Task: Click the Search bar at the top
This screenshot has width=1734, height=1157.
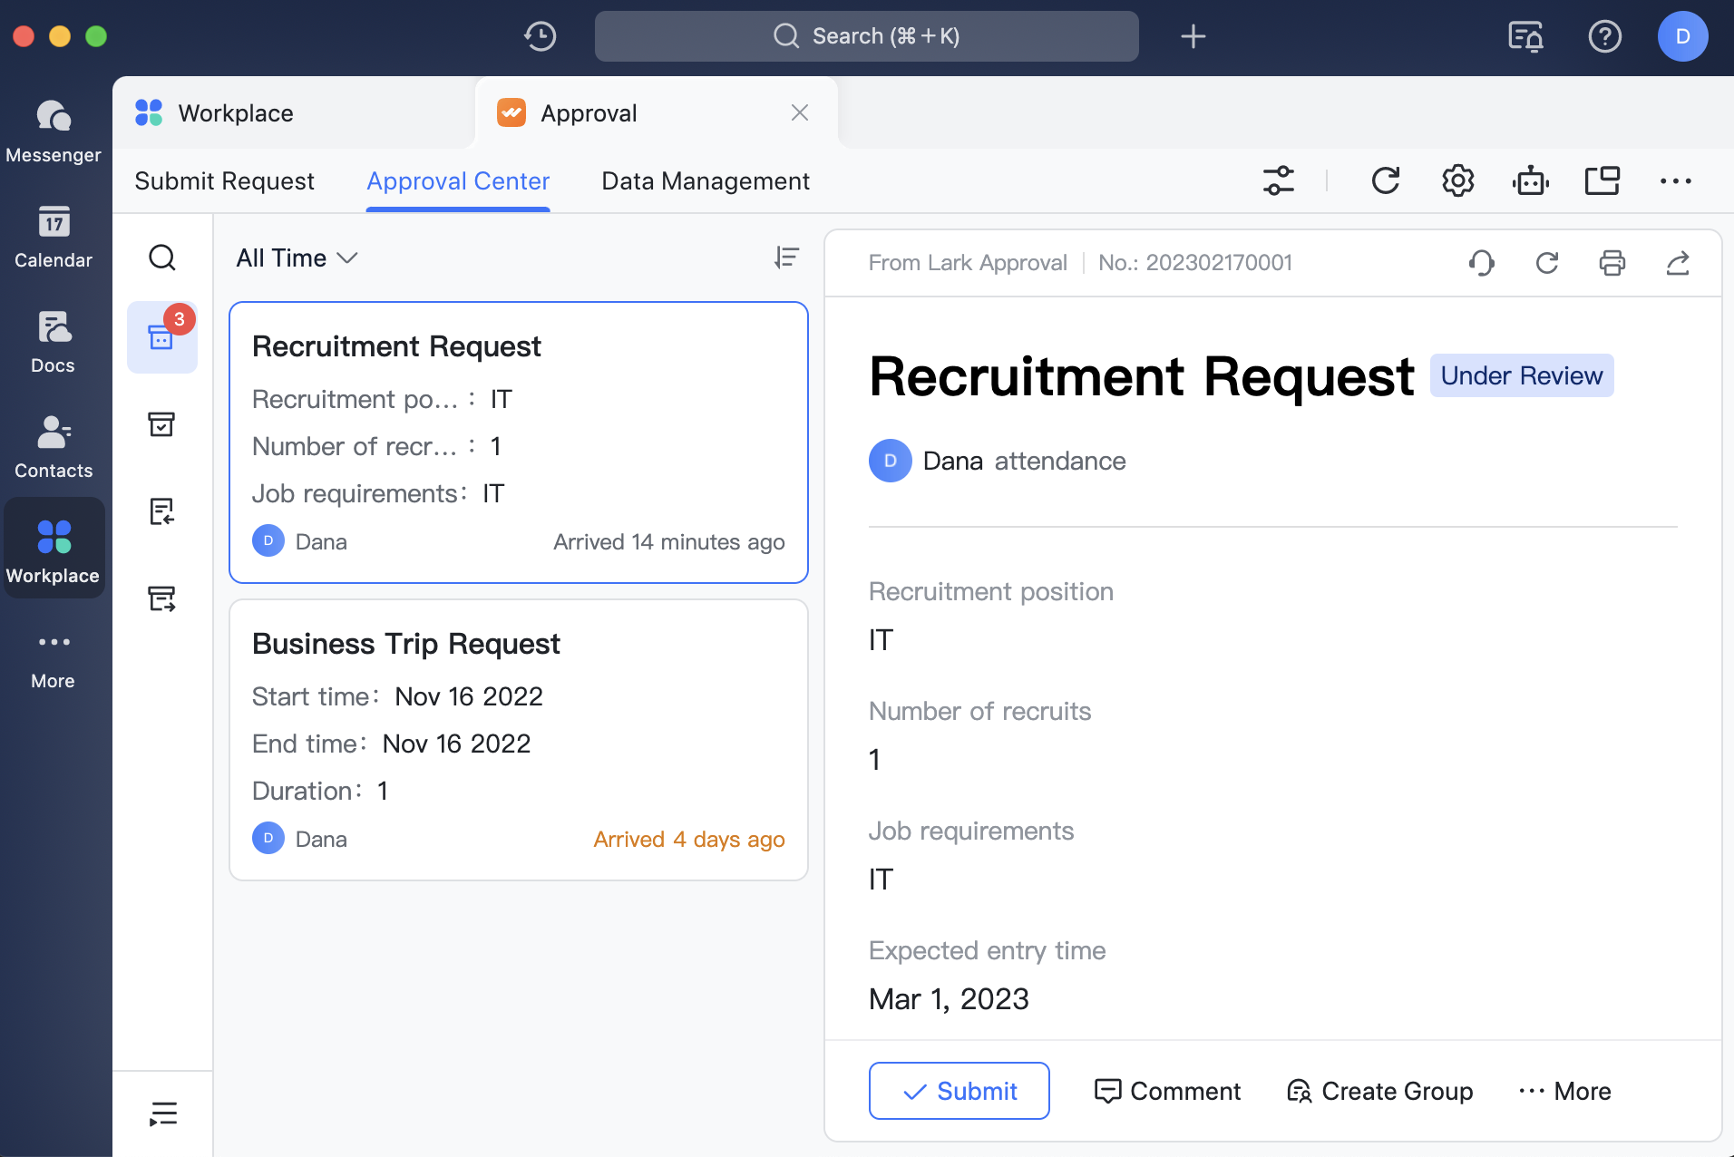Action: coord(865,36)
